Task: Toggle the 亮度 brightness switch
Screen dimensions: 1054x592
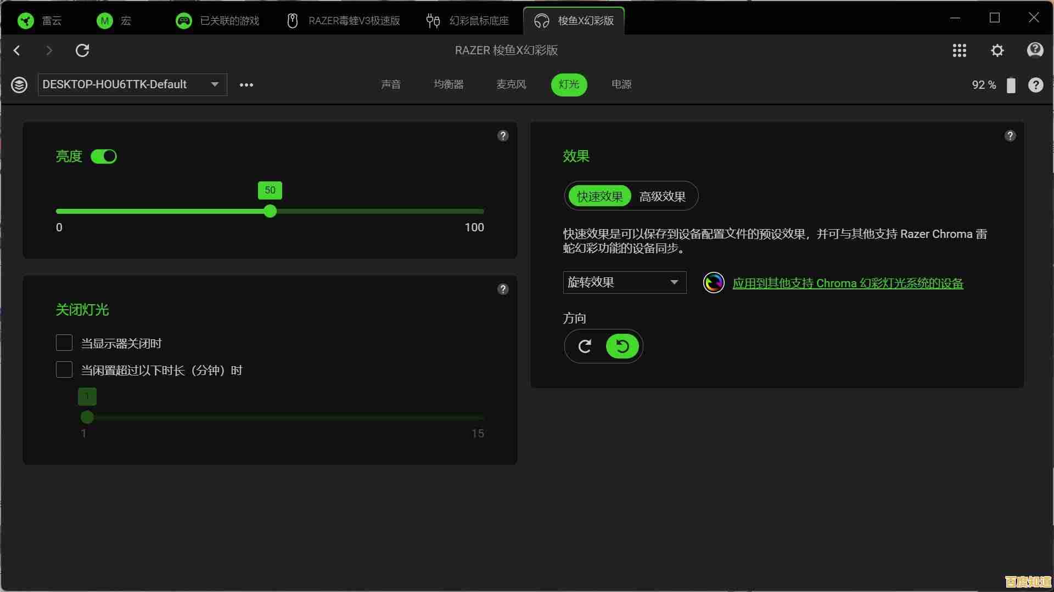Action: (x=104, y=156)
